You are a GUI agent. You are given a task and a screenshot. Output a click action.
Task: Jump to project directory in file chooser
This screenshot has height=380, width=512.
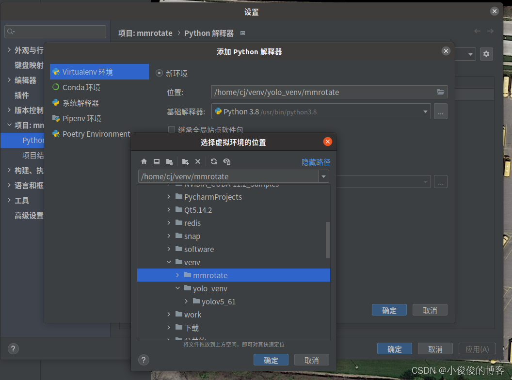(169, 161)
